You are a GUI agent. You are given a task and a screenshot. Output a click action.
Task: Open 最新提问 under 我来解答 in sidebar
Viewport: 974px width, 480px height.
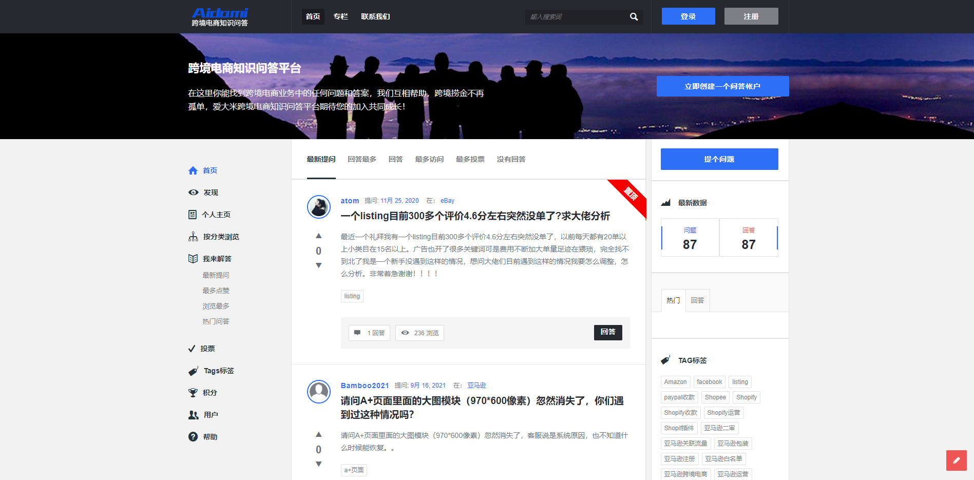[216, 275]
